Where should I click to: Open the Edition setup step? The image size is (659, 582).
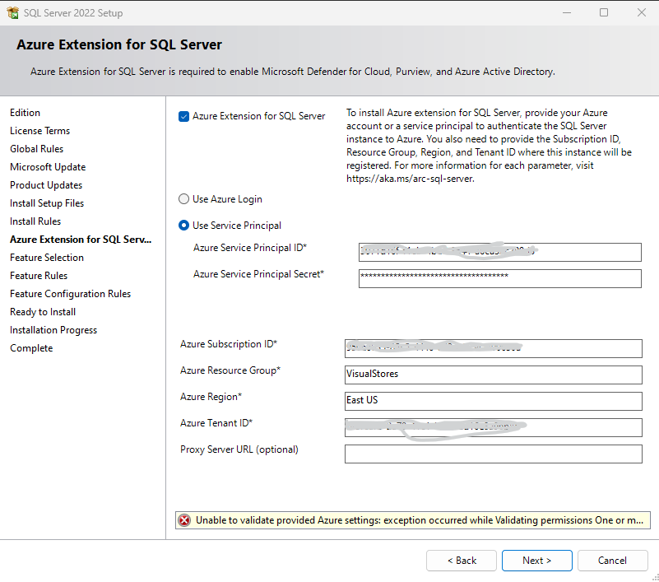click(x=25, y=112)
